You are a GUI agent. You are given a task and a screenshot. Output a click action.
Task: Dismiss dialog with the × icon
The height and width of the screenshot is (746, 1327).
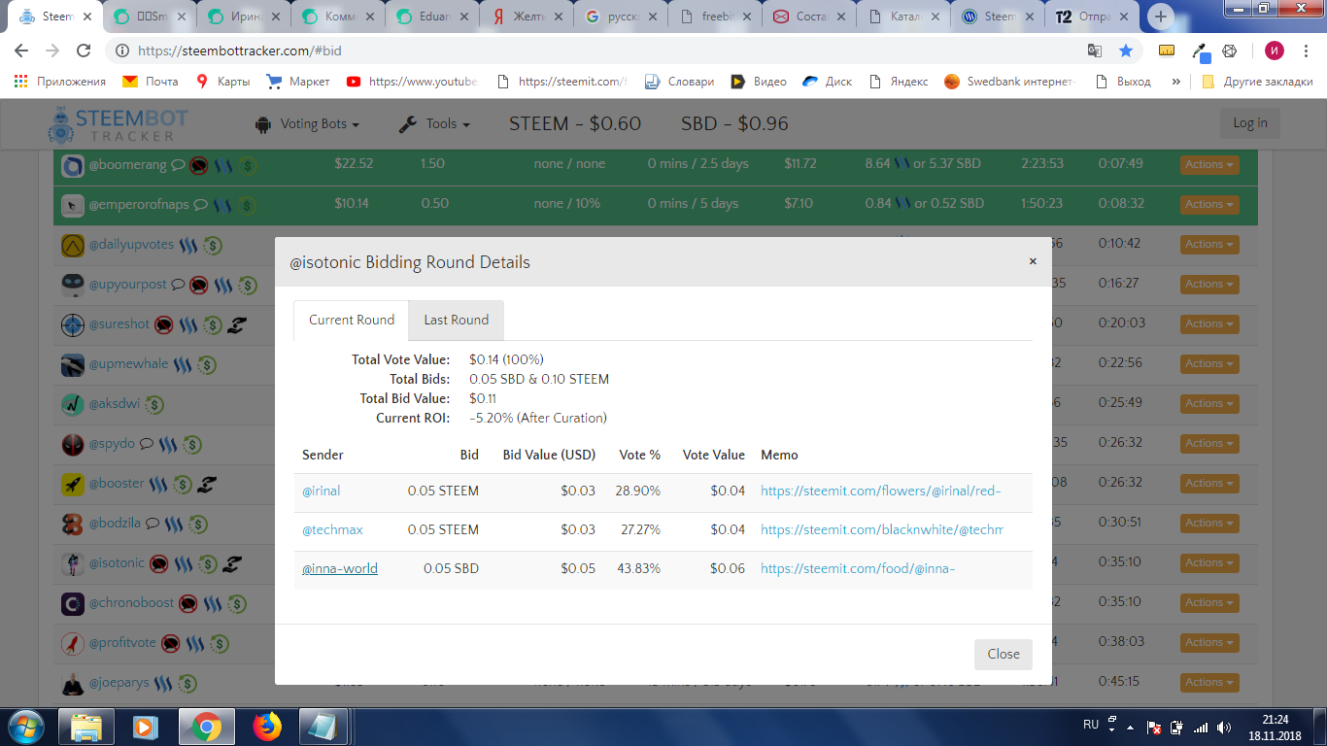1033,261
